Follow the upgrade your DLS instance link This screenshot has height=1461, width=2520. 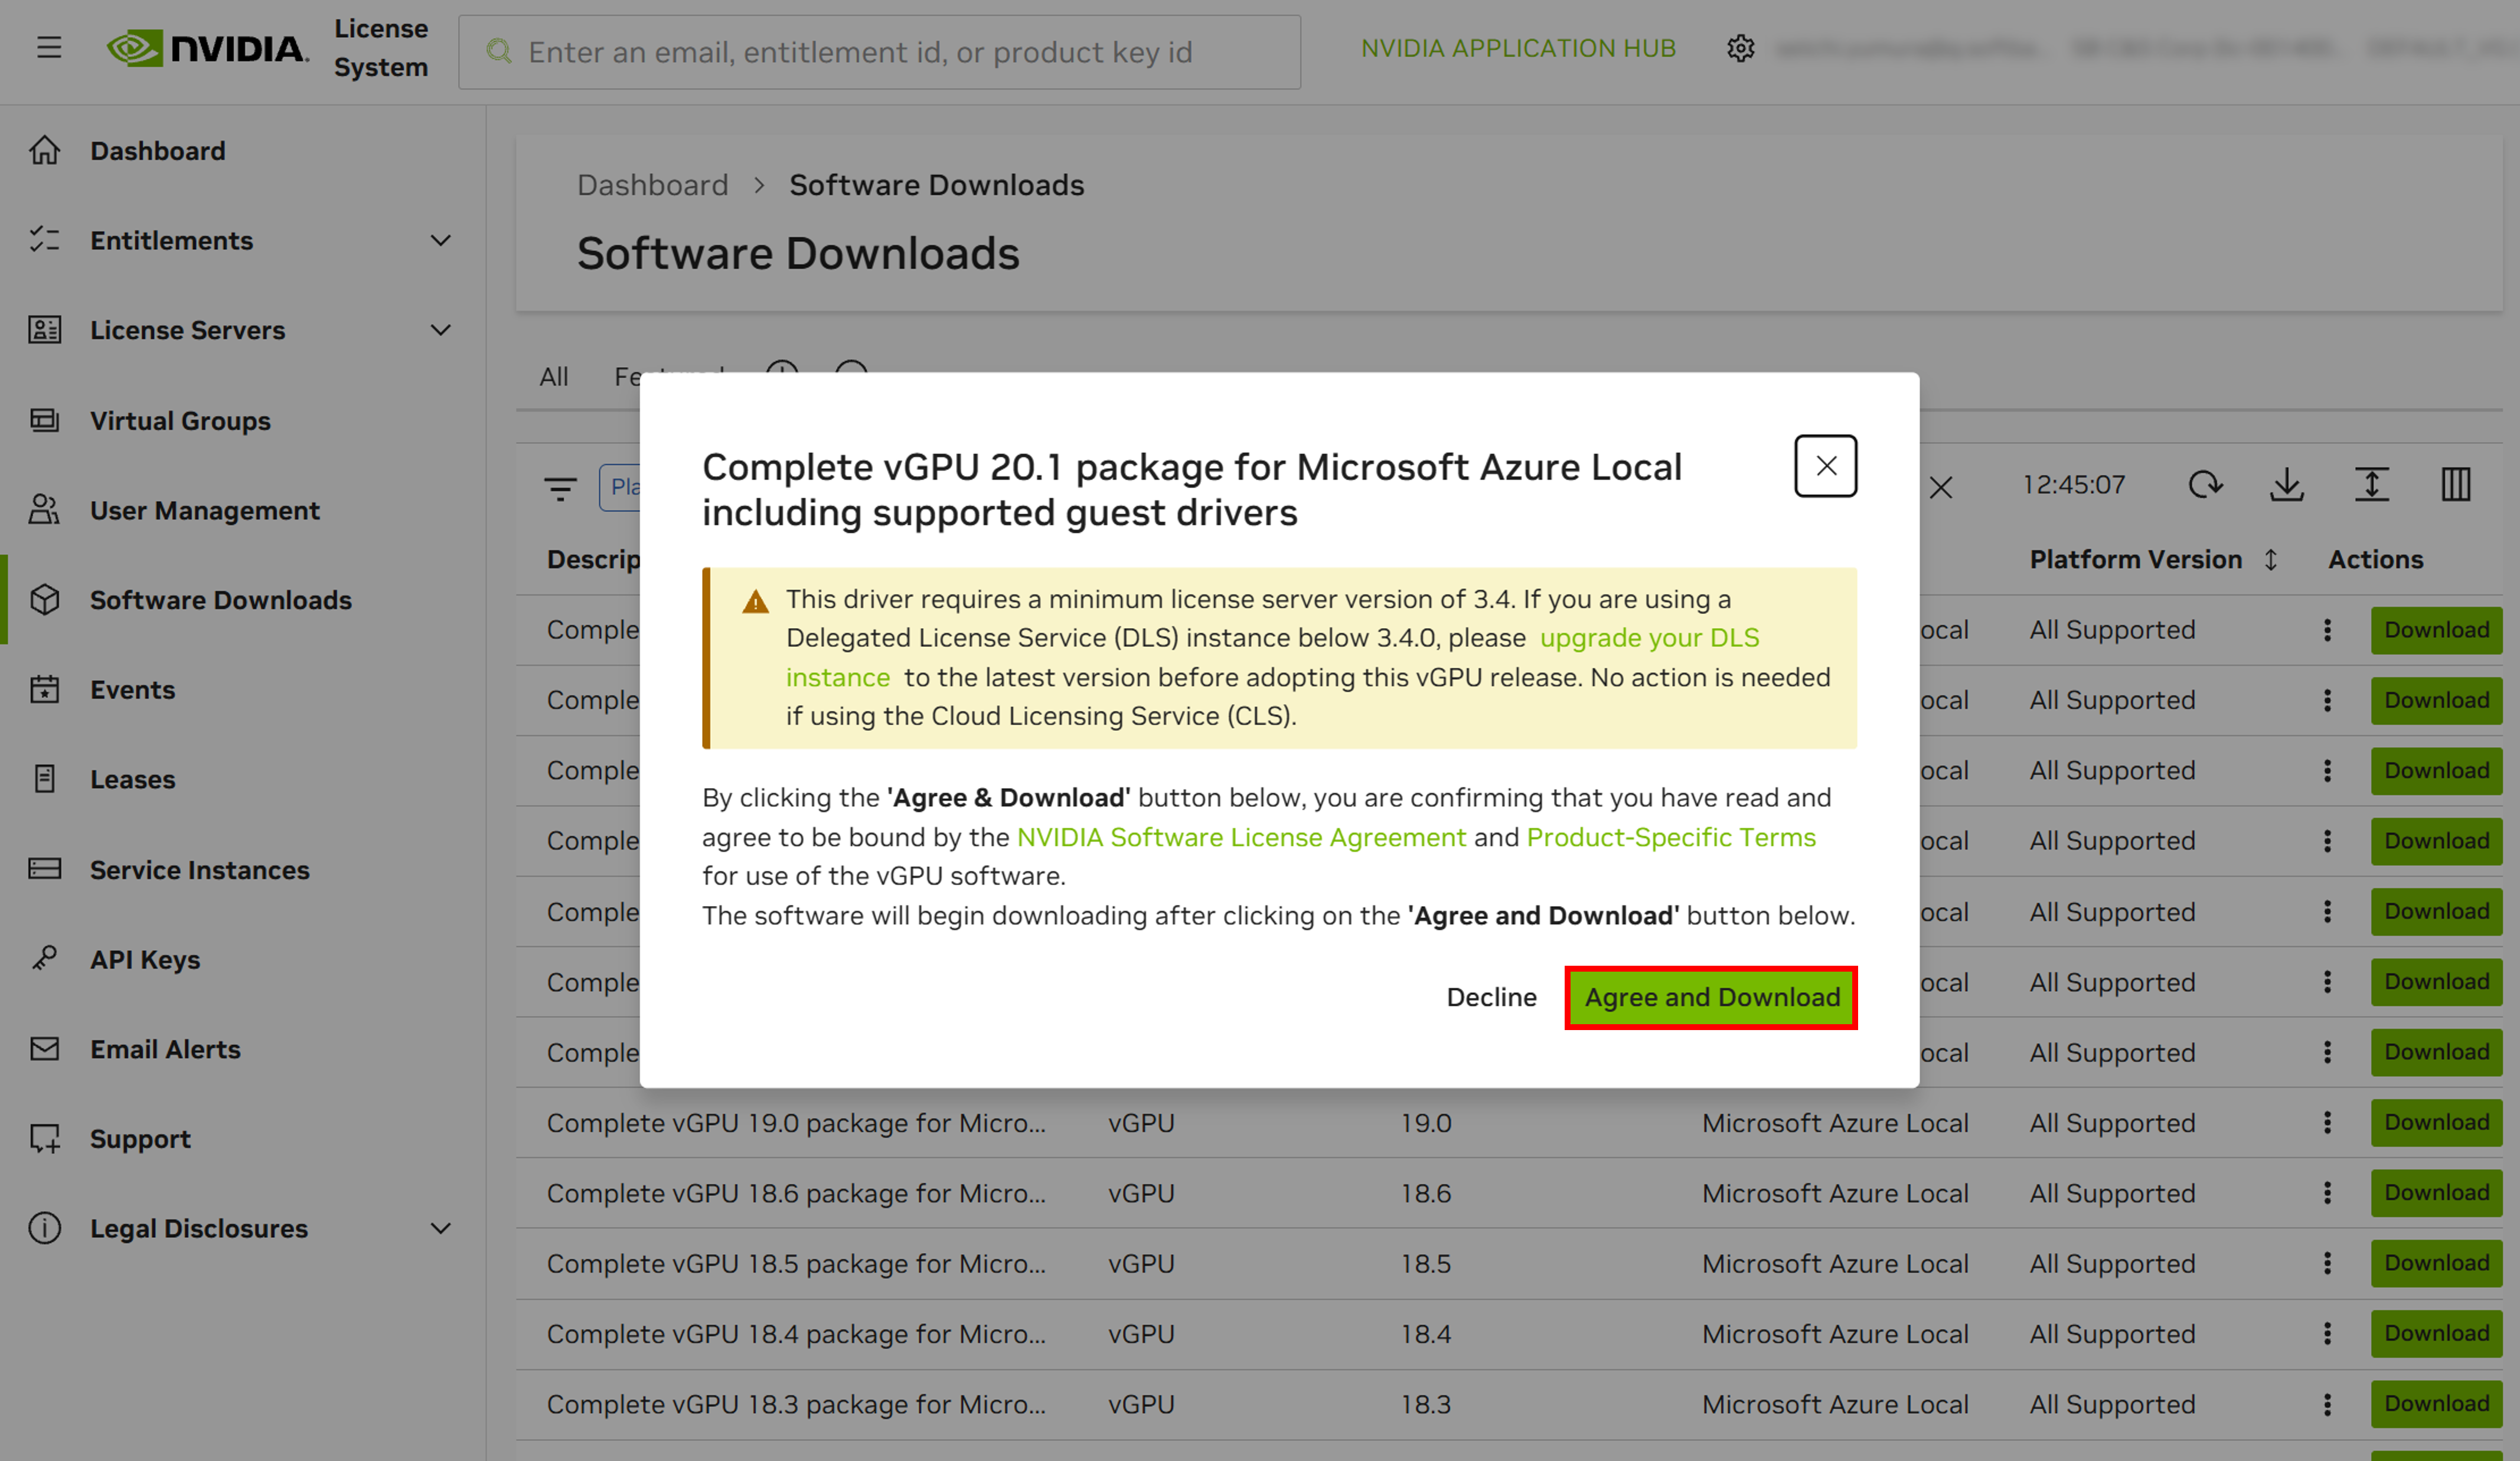coord(1648,638)
